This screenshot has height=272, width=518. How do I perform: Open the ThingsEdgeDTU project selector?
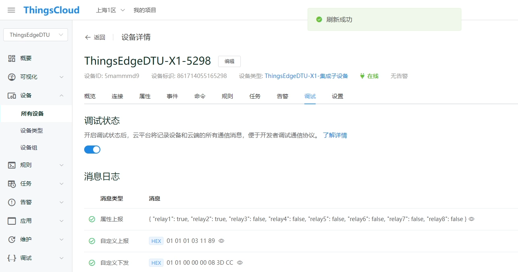[x=36, y=35]
